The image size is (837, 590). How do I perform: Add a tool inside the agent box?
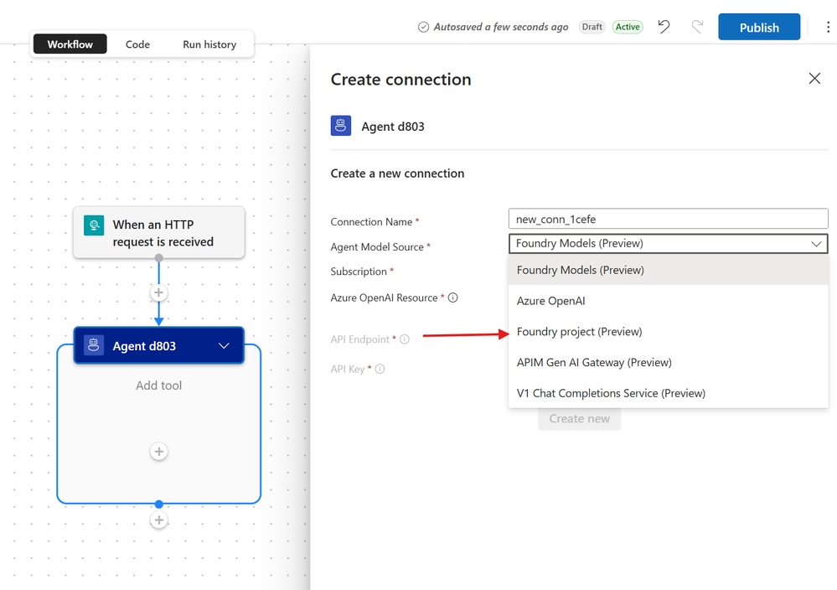158,451
